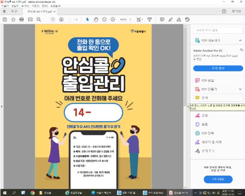Select the highlighter pen tool

tap(171, 19)
